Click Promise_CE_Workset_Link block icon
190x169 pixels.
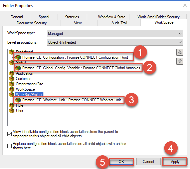[18, 100]
